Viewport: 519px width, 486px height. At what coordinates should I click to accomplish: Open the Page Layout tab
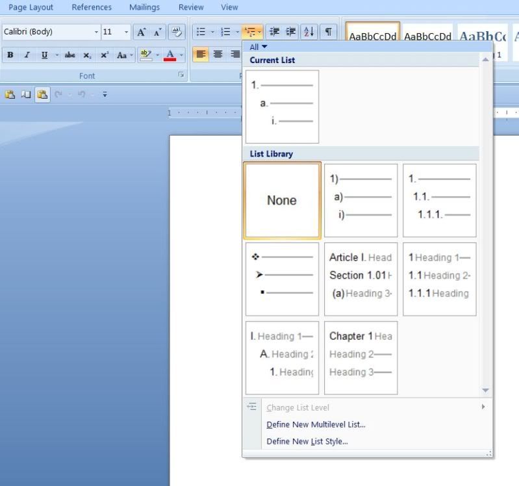point(31,7)
